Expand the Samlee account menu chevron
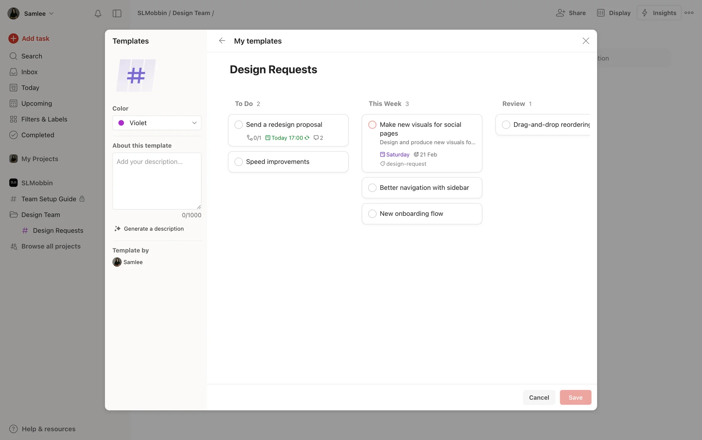This screenshot has height=440, width=702. [52, 14]
